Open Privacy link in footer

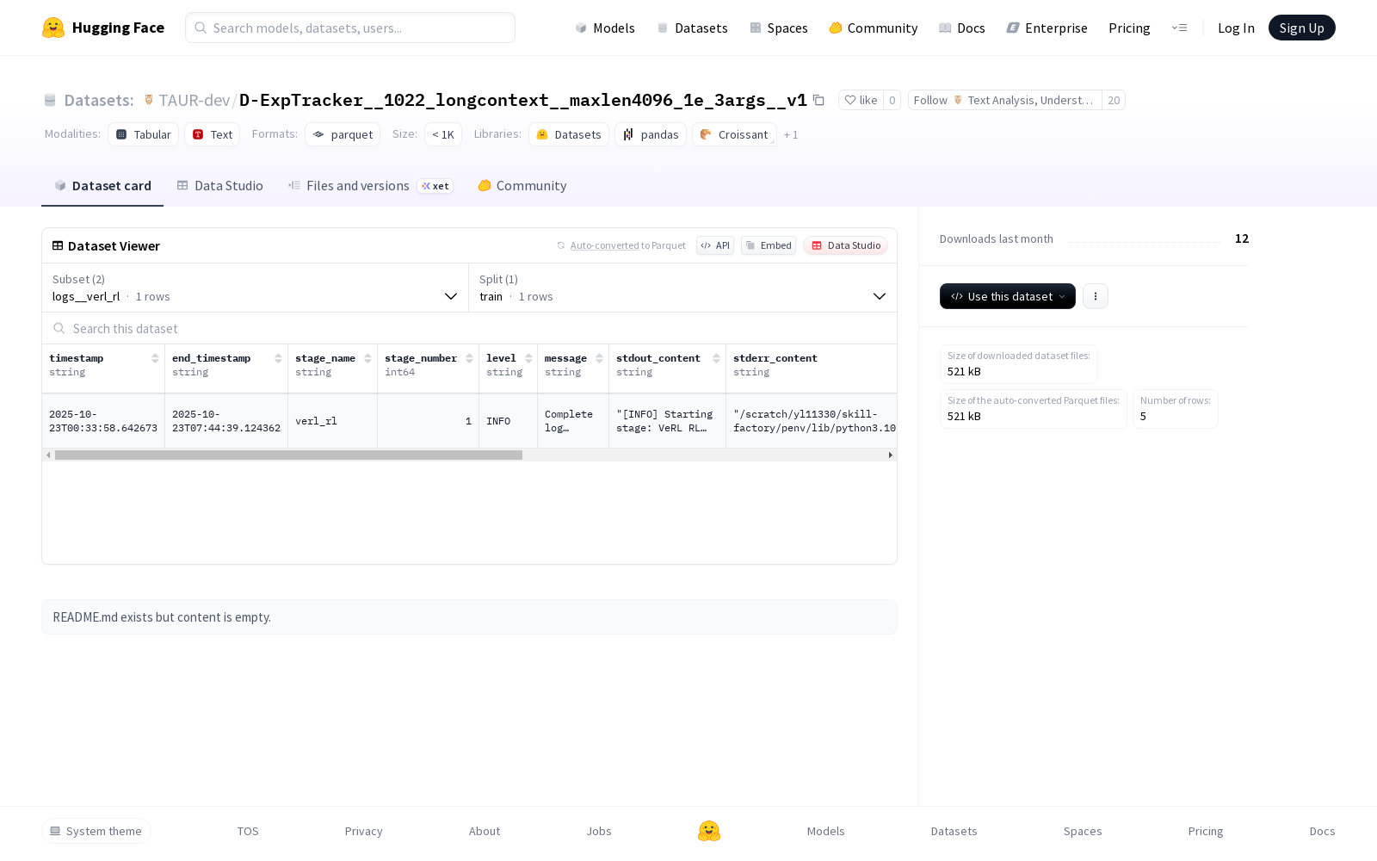tap(363, 831)
